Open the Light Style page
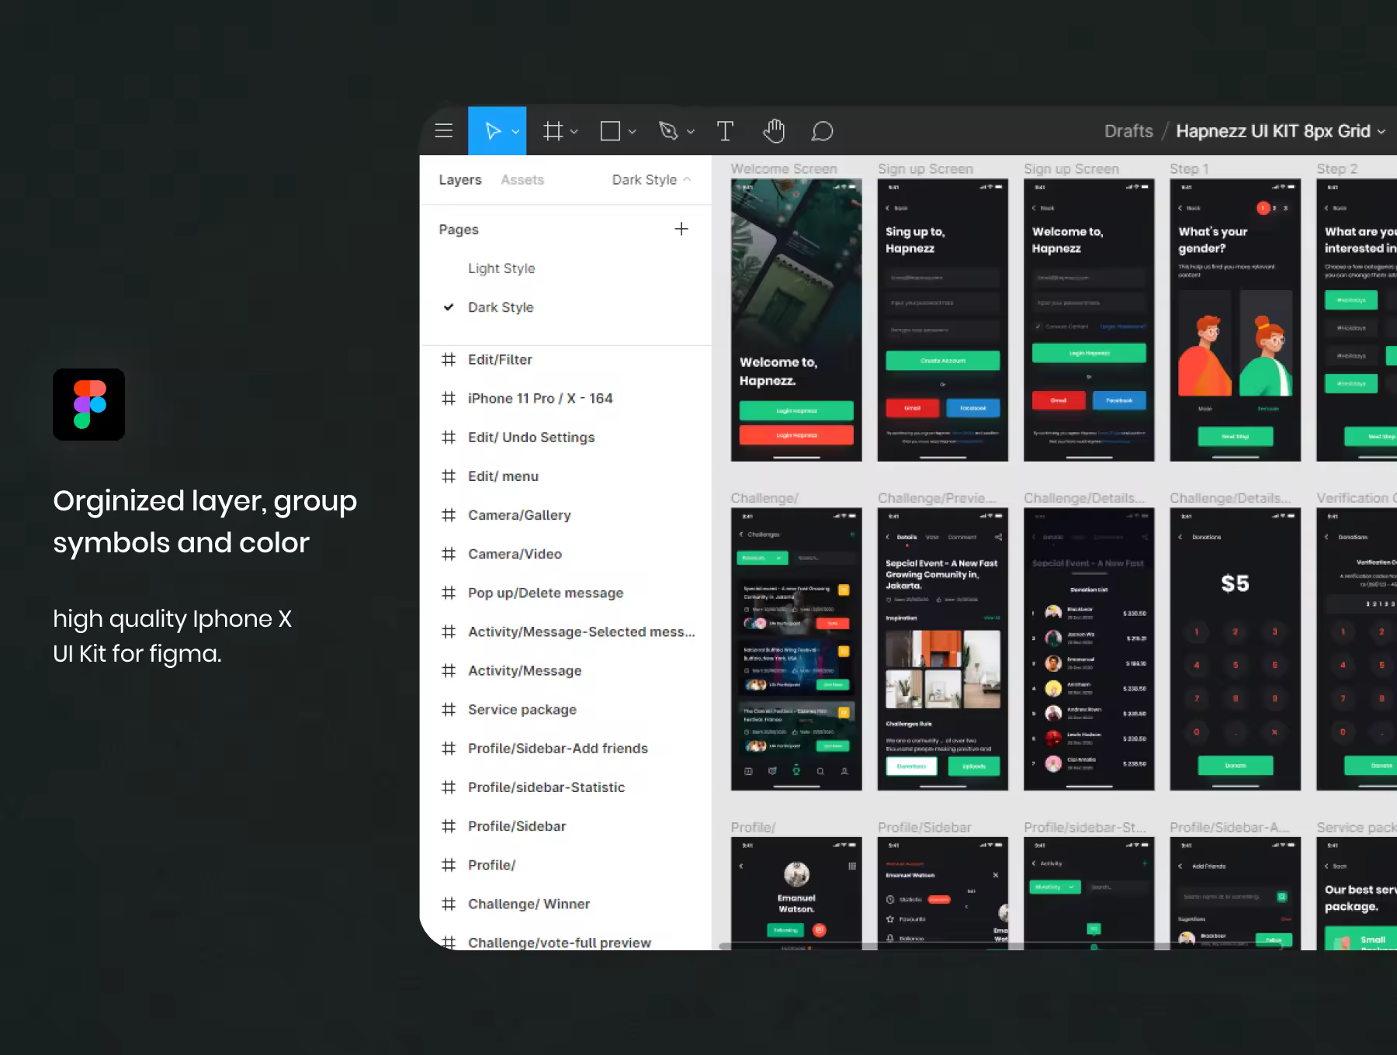Viewport: 1397px width, 1055px height. coord(501,268)
